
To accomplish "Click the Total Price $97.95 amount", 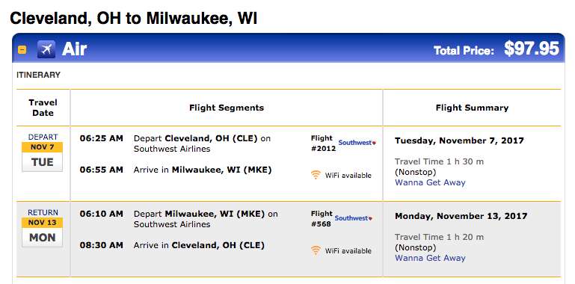I will (532, 49).
